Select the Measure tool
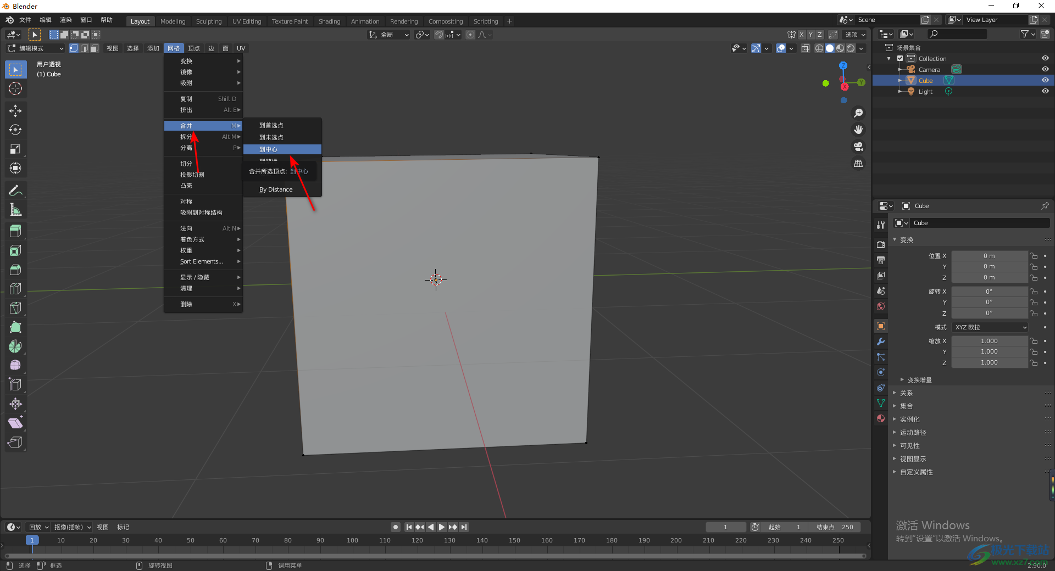The image size is (1055, 571). (x=15, y=210)
